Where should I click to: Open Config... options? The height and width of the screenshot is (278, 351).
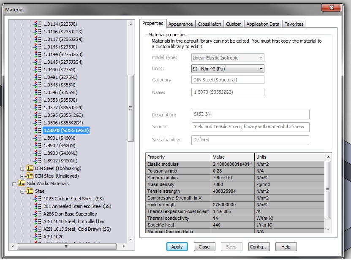coord(259,247)
